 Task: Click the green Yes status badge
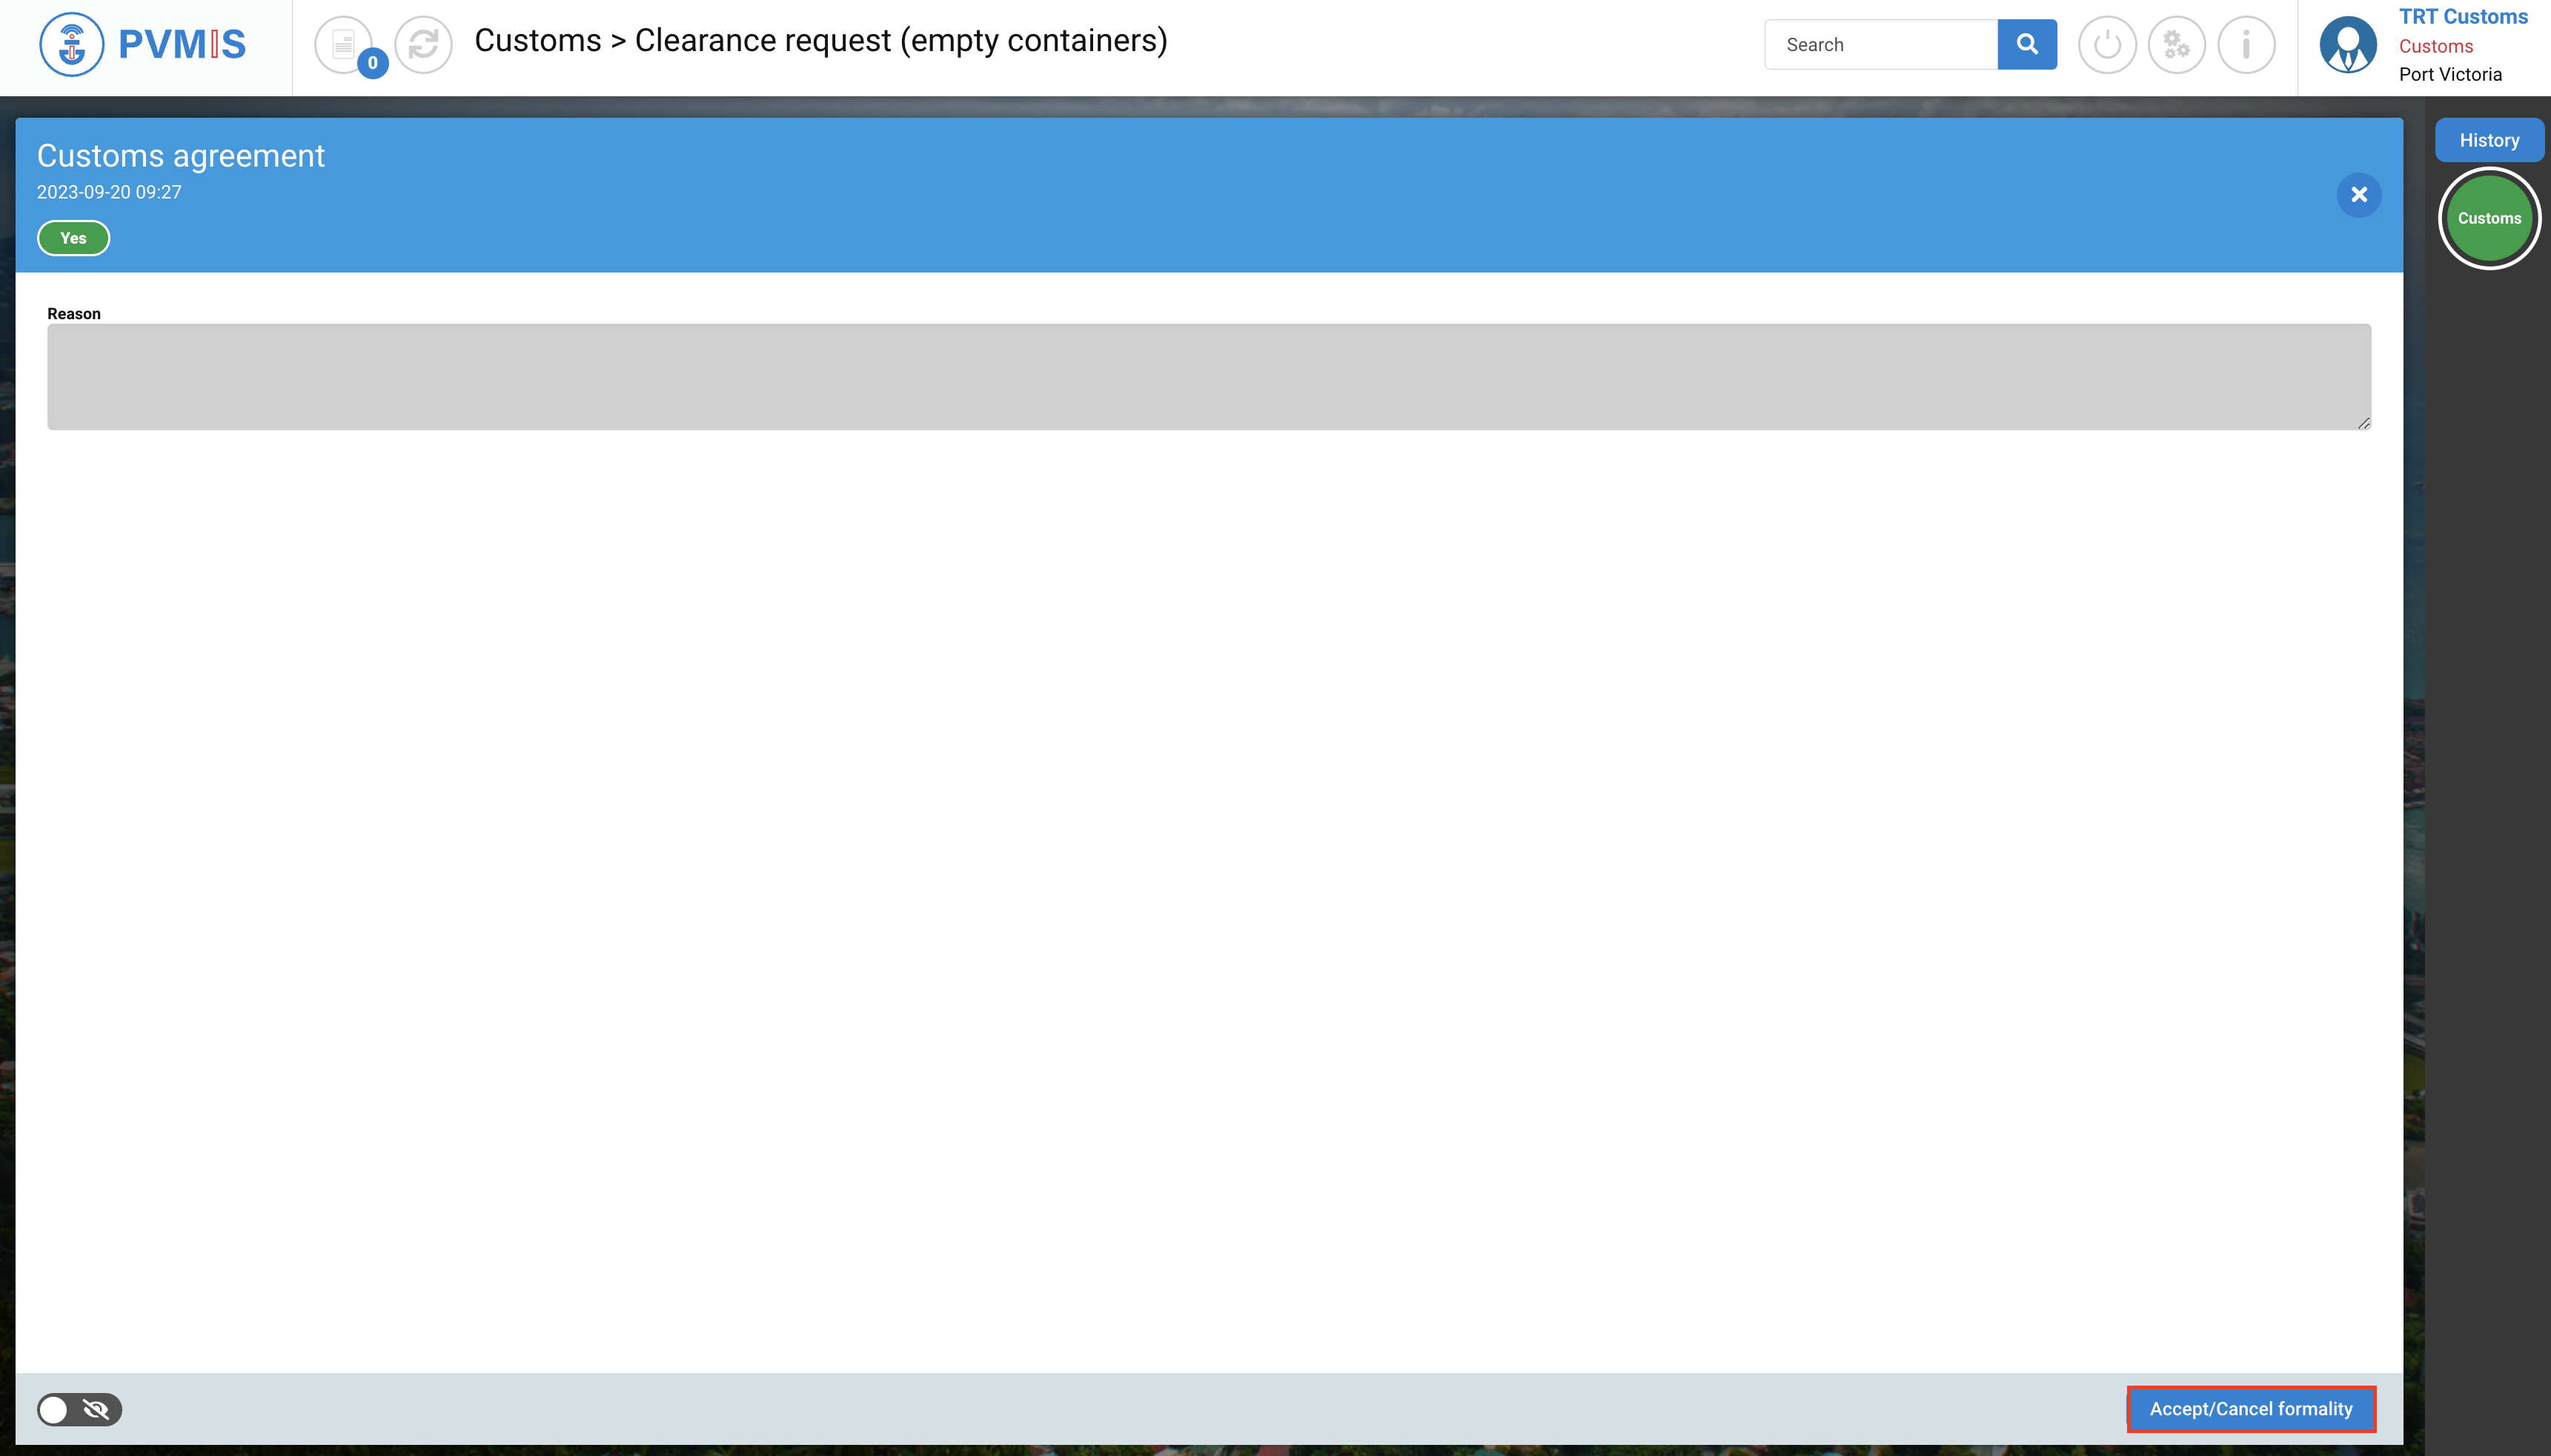73,238
